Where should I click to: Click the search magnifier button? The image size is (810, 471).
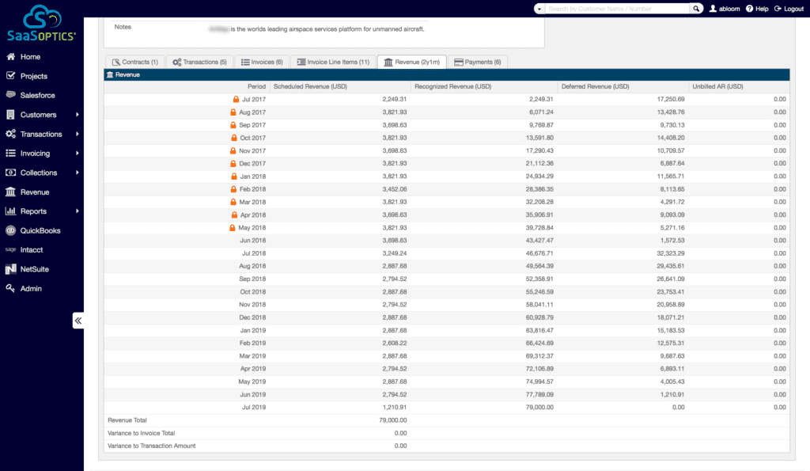tap(696, 8)
